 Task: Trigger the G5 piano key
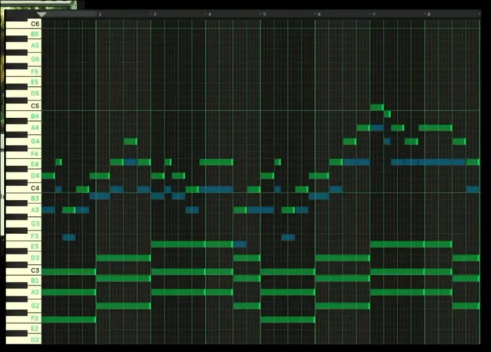tap(24, 60)
